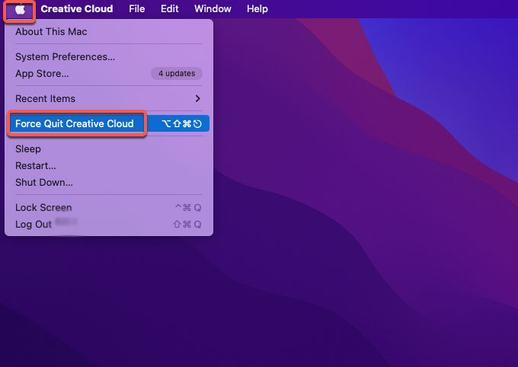Open the File menu
This screenshot has height=367, width=518.
point(137,9)
